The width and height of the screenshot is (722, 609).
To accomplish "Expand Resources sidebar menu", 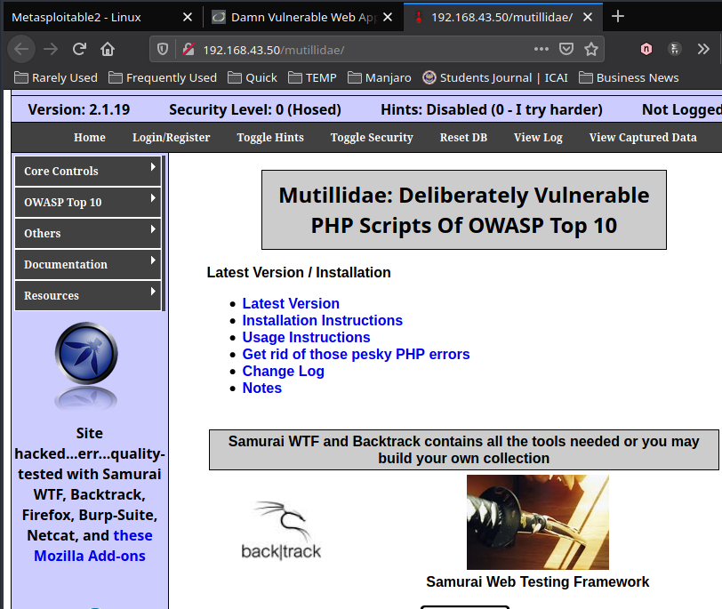I will click(87, 295).
